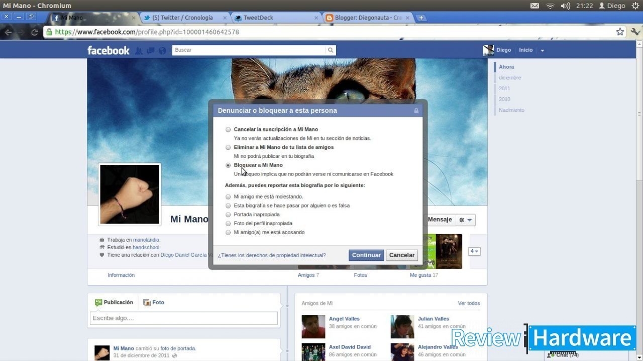The image size is (643, 361).
Task: Open the Fotos section link
Action: coord(360,275)
